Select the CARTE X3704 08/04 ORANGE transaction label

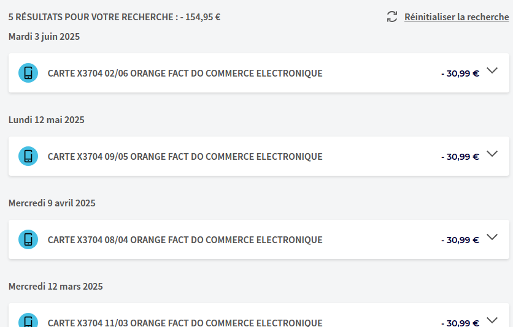coord(185,240)
